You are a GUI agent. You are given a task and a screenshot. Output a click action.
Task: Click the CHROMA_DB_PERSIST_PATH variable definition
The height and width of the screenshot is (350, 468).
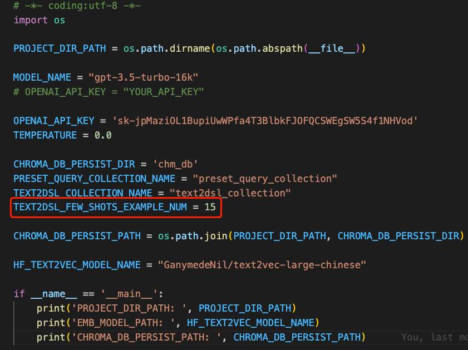77,236
